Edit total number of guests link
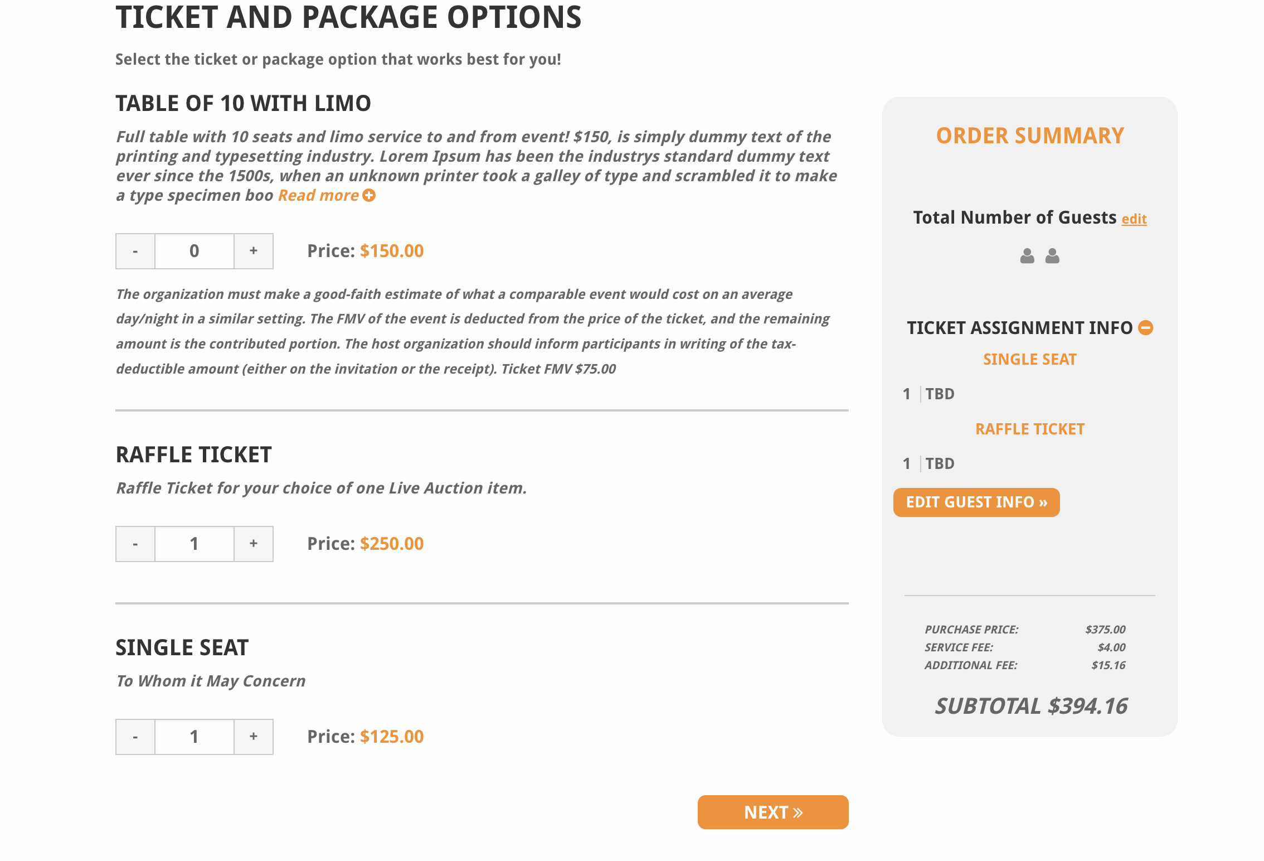 click(x=1134, y=219)
